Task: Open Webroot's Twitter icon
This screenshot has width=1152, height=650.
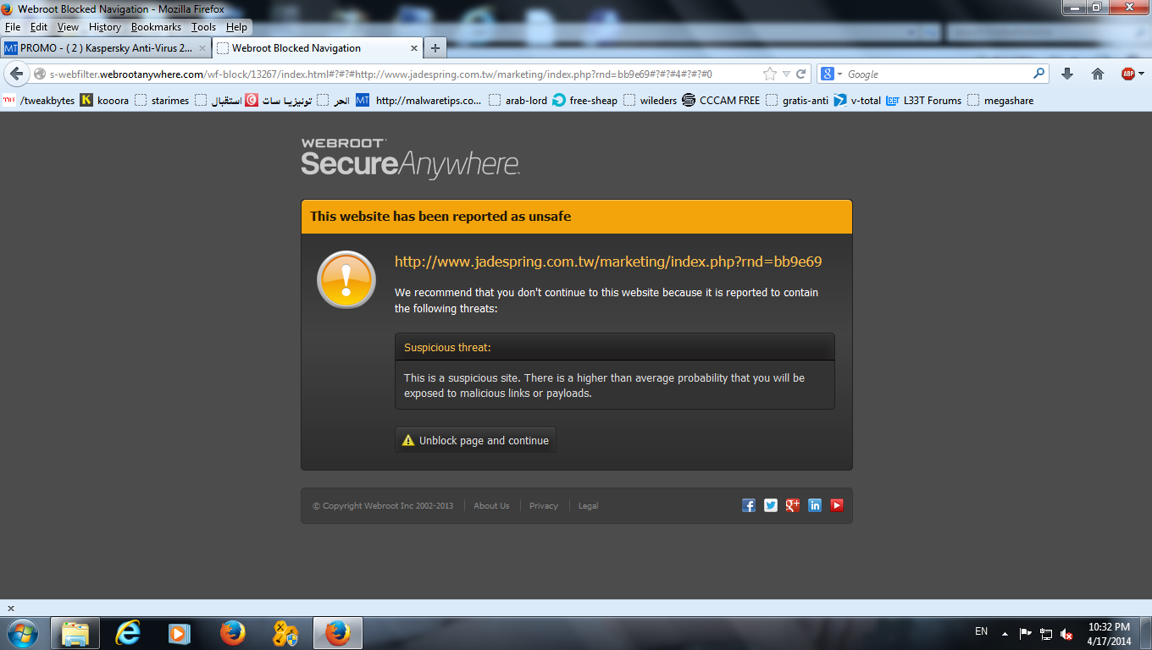Action: pyautogui.click(x=771, y=505)
